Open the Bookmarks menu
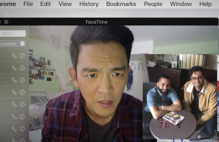This screenshot has width=219, height=142. pos(121,4)
